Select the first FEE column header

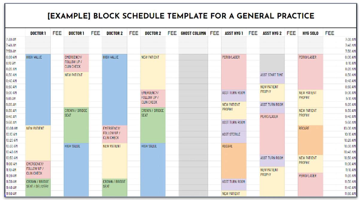57,33
